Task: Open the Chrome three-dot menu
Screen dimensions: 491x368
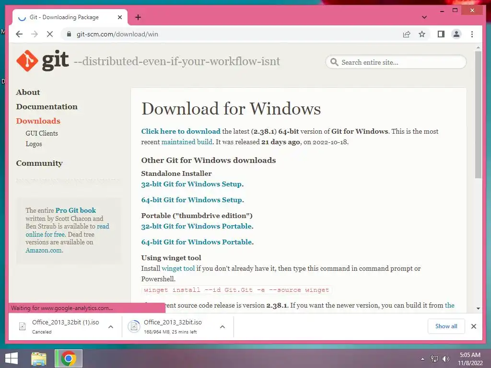Action: coord(472,34)
